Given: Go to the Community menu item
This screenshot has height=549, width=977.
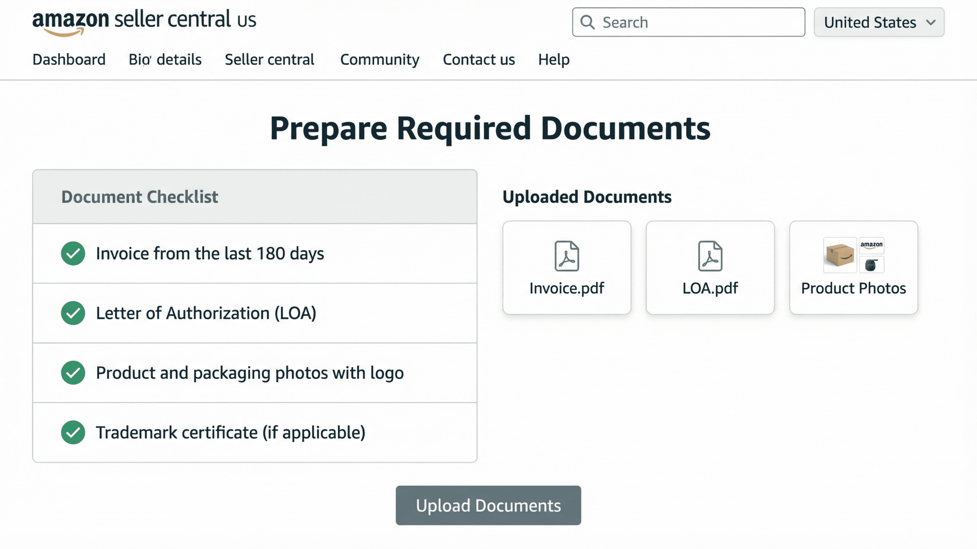Looking at the screenshot, I should pos(380,59).
